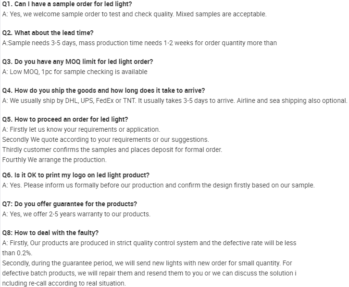Image resolution: width=349 pixels, height=287 pixels.
Task: Click the Fourthly We arrange production line
Action: point(54,160)
